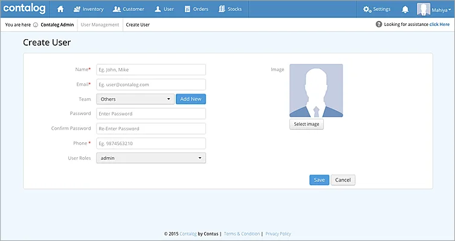Expand the Team dropdown showing Others
The image size is (455, 241).
(135, 99)
